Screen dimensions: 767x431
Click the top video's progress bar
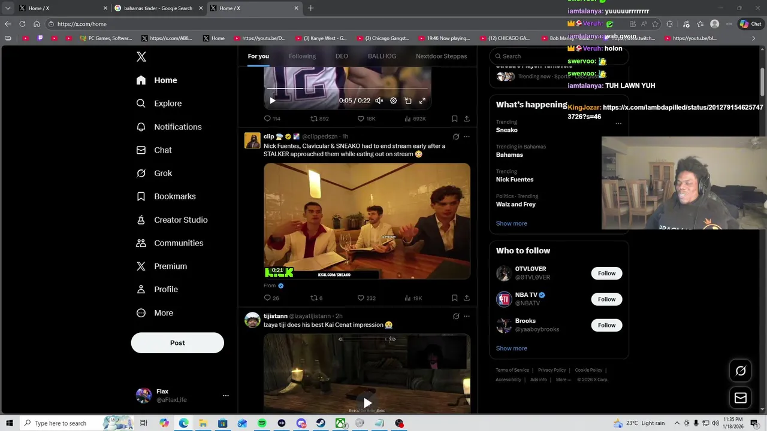pyautogui.click(x=347, y=89)
